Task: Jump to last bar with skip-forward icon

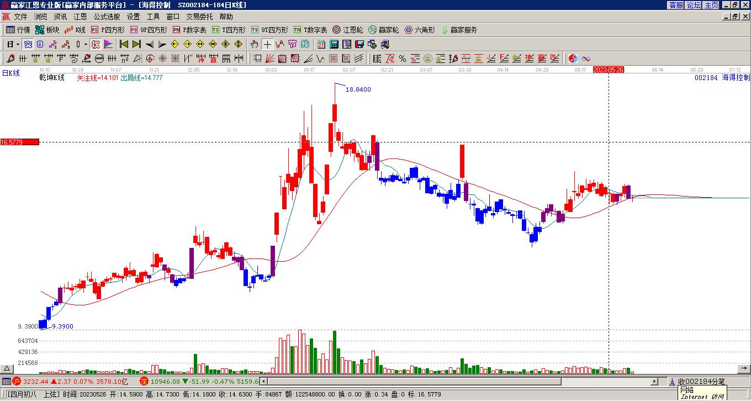Action: tap(136, 44)
